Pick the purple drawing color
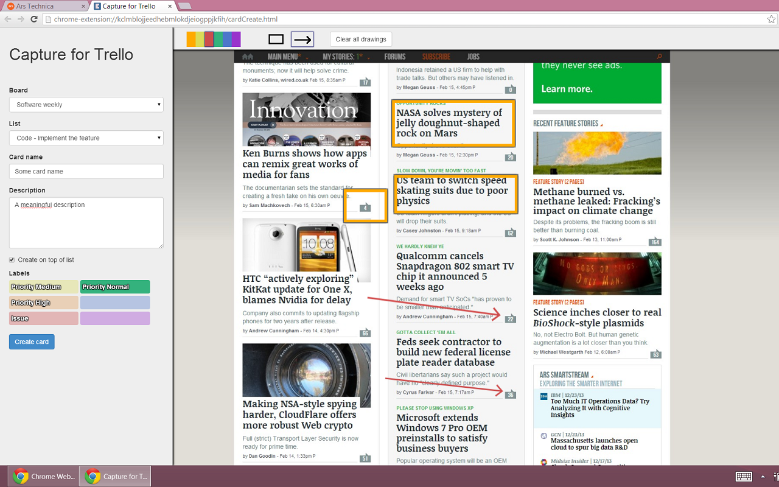Viewport: 779px width, 487px height. click(x=236, y=40)
